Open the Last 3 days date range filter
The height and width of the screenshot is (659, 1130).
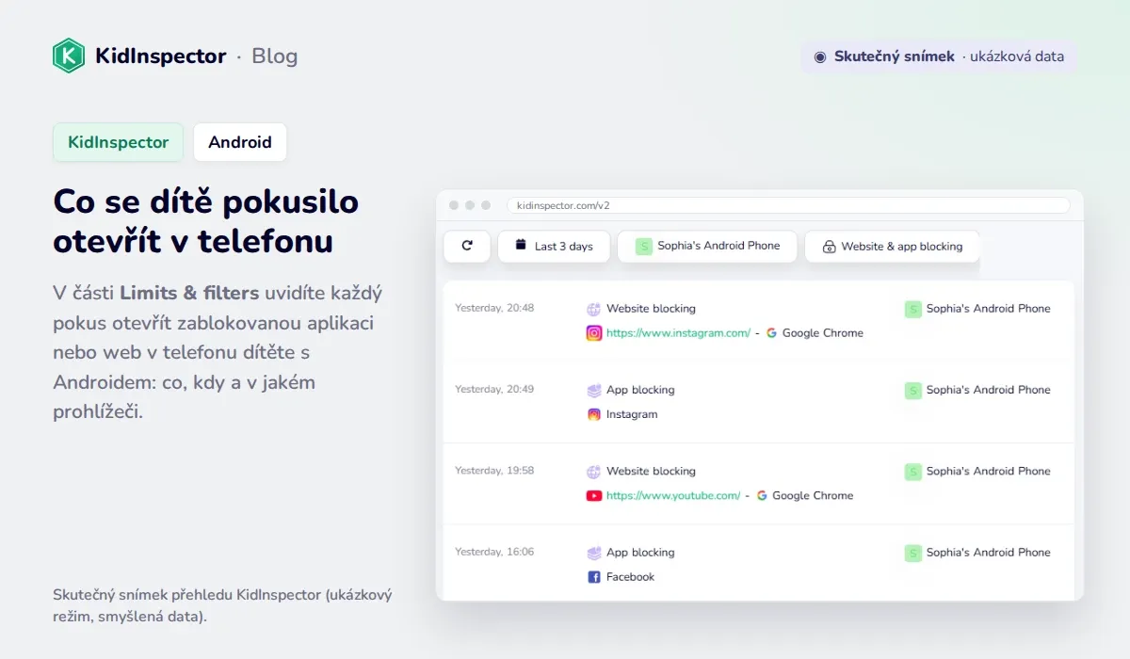click(554, 246)
